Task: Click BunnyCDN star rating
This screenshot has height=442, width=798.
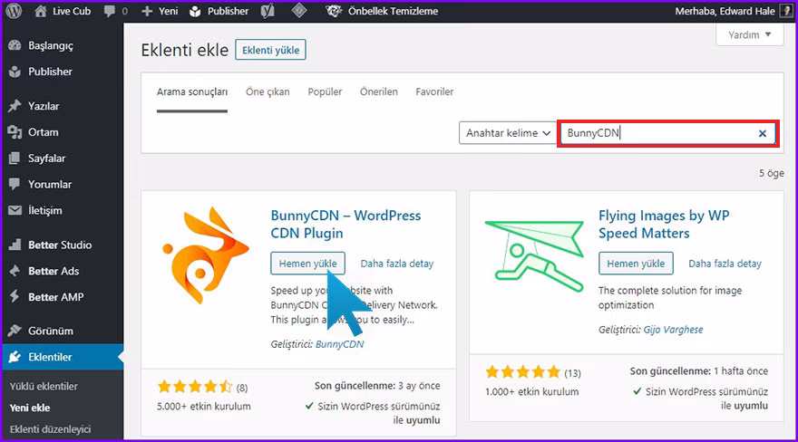Action: (x=195, y=387)
